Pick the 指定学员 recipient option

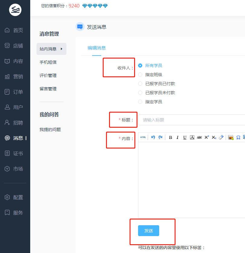point(140,102)
